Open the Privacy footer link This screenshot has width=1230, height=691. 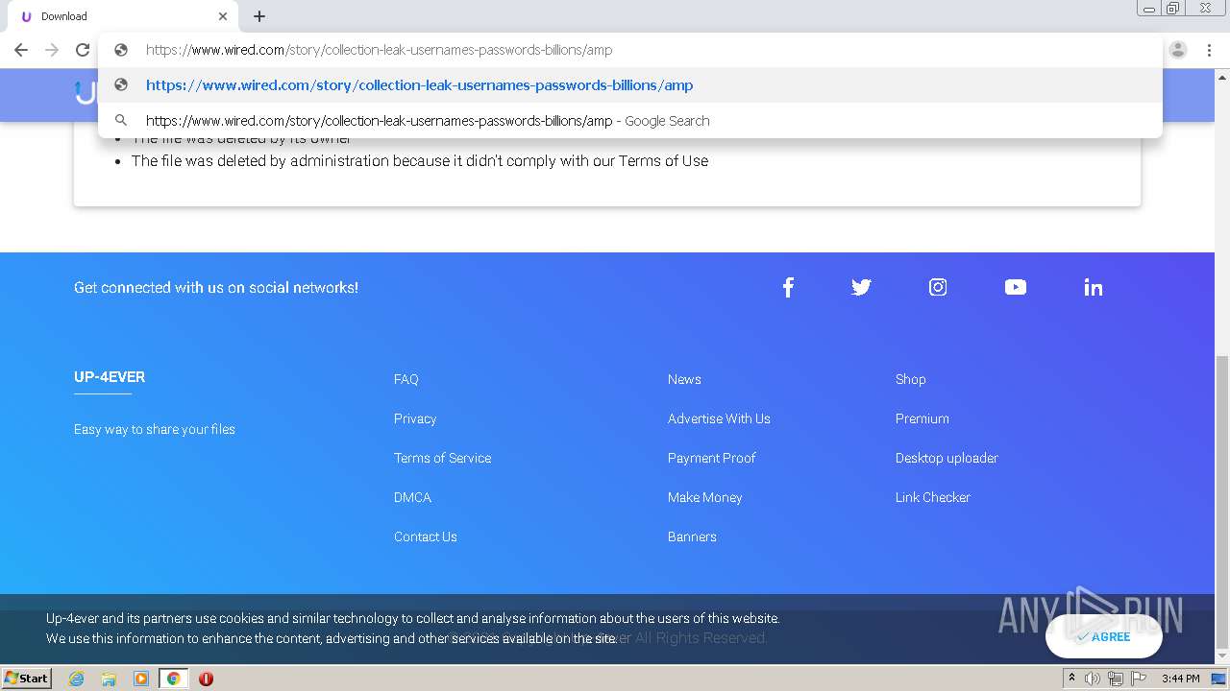415,418
